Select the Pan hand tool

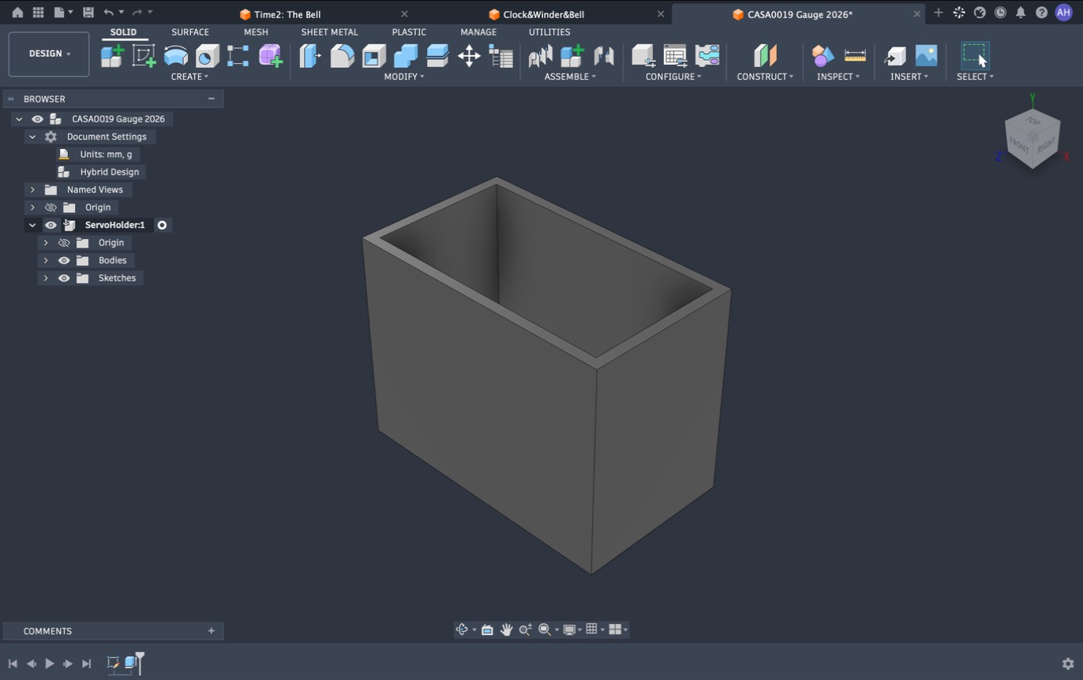point(506,630)
